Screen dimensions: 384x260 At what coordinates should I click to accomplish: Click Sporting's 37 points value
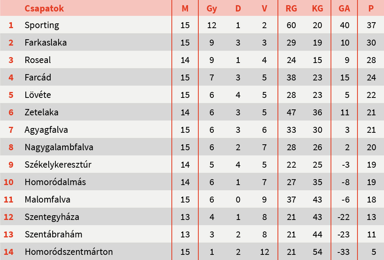pyautogui.click(x=371, y=25)
